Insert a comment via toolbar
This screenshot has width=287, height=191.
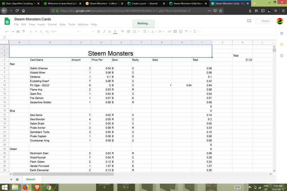[175, 32]
